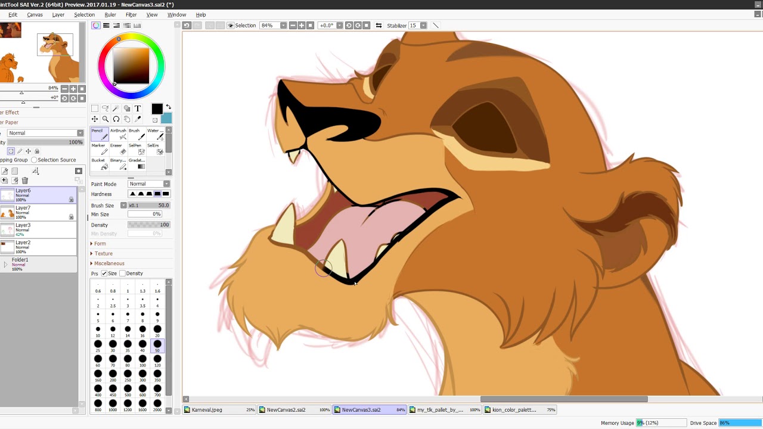763x429 pixels.
Task: Choose the Rotate view tool
Action: pyautogui.click(x=116, y=119)
